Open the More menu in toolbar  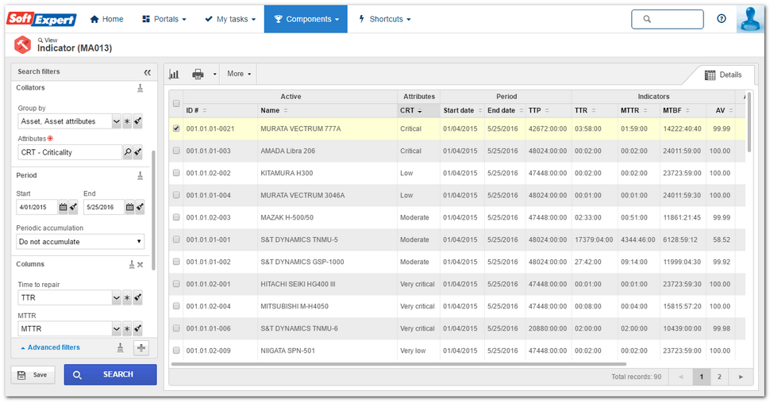239,74
